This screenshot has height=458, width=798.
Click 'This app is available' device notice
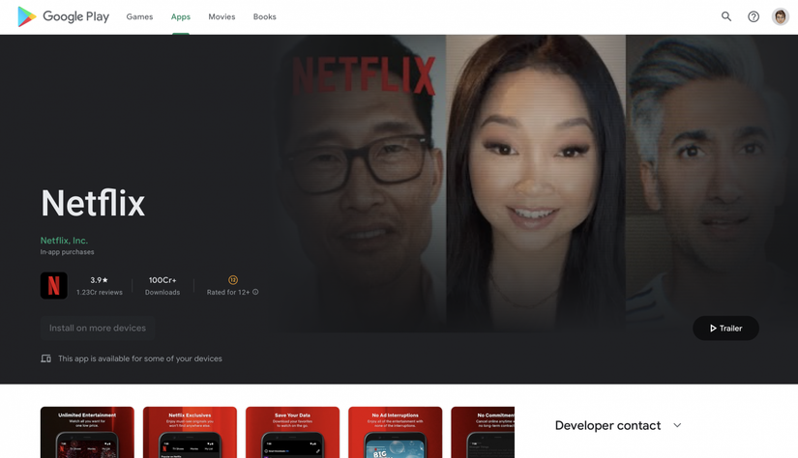click(140, 358)
